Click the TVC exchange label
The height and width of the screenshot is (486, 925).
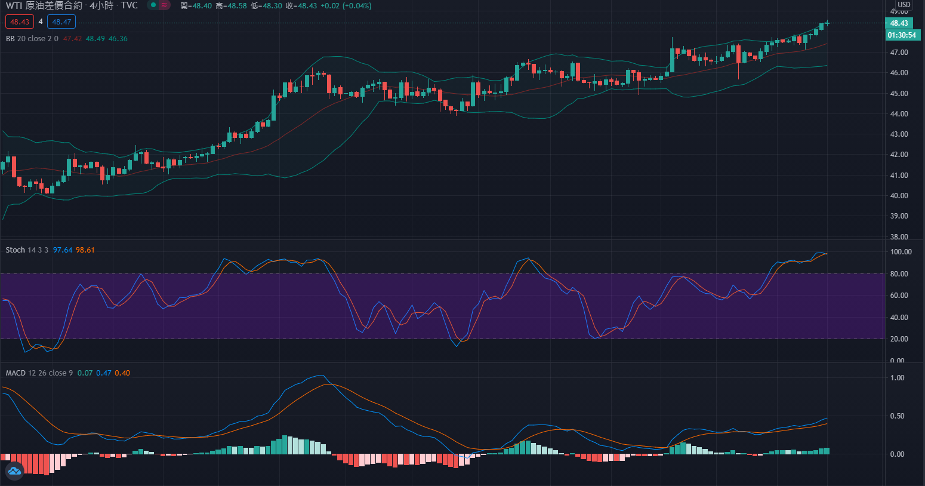(x=129, y=5)
